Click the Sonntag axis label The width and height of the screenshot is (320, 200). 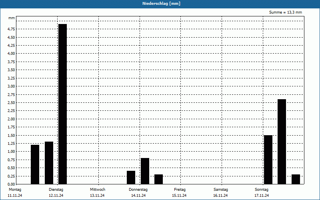click(262, 190)
